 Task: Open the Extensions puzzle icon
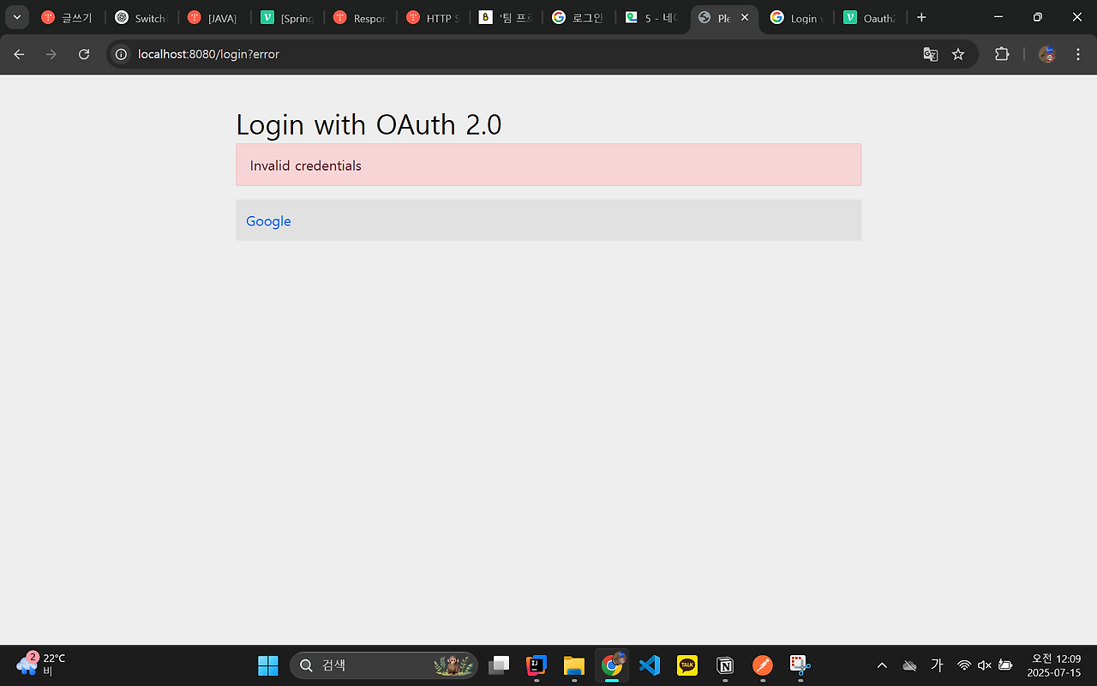(x=1002, y=54)
